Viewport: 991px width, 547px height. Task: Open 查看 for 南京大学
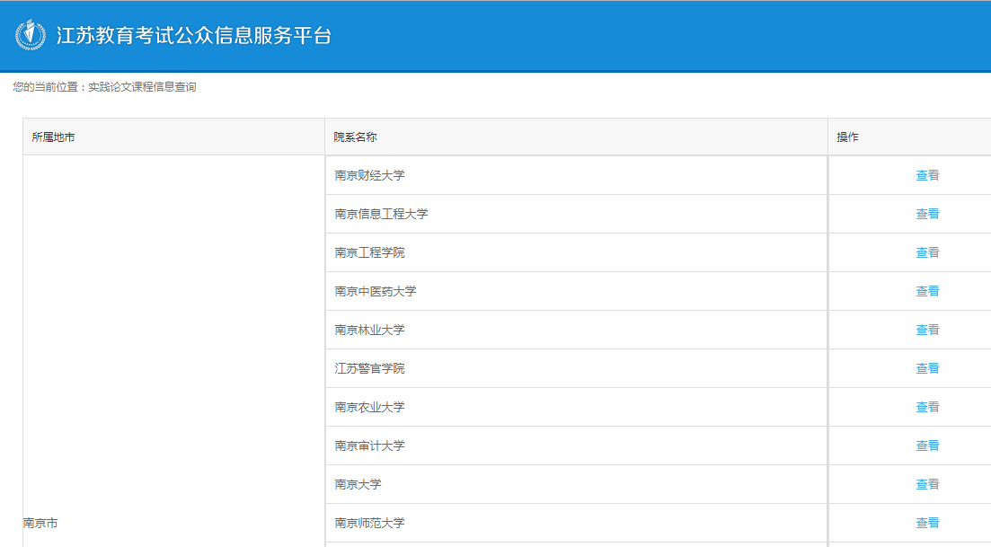tap(927, 484)
